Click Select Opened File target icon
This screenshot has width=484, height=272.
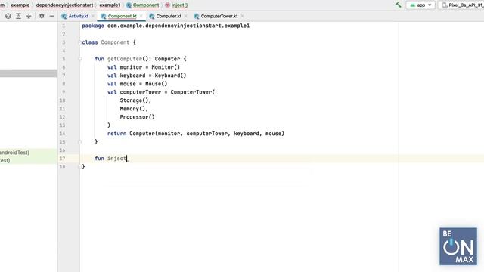coord(8,16)
